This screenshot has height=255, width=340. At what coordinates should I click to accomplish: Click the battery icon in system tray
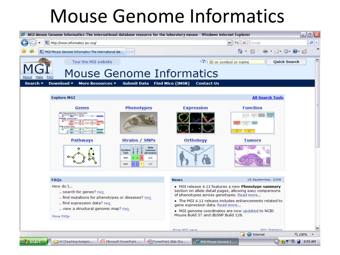298,241
